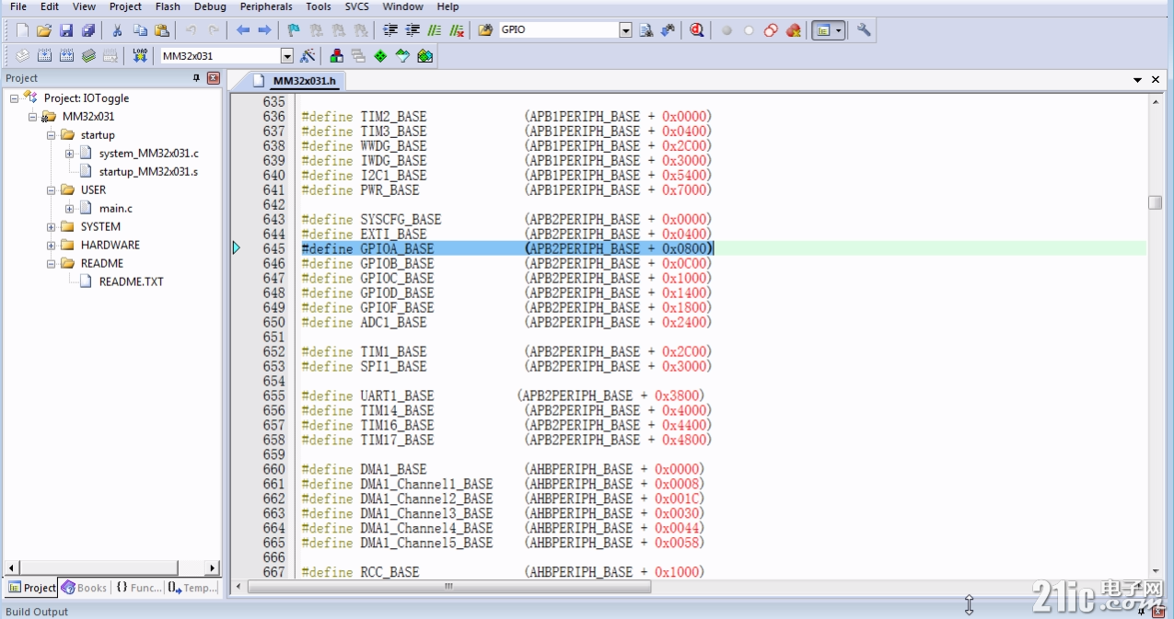
Task: Switch to the Temp... tab
Action: (192, 588)
